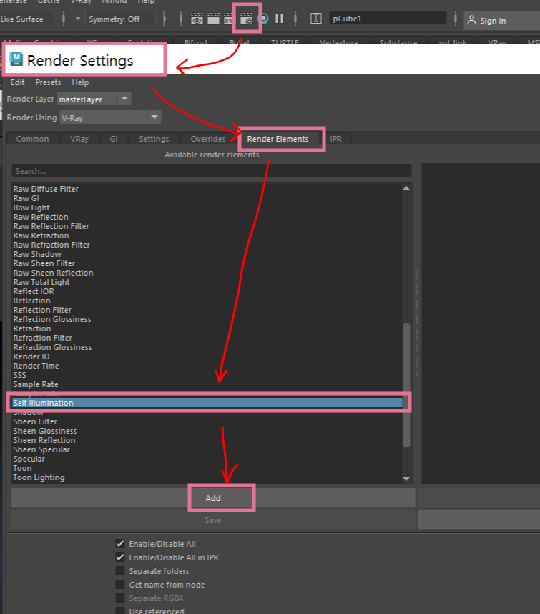The height and width of the screenshot is (614, 540).
Task: Open the Render Using V-Ray dropdown
Action: (110, 117)
